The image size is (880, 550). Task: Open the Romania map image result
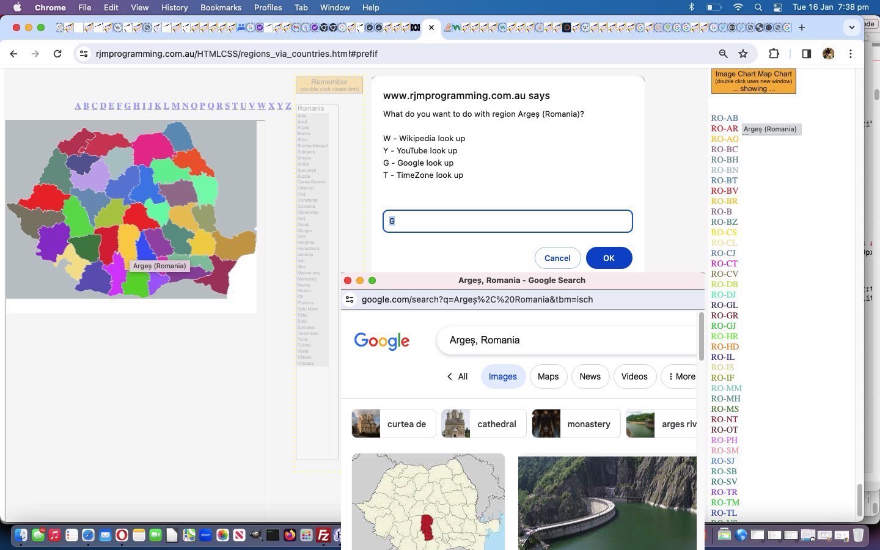[428, 501]
